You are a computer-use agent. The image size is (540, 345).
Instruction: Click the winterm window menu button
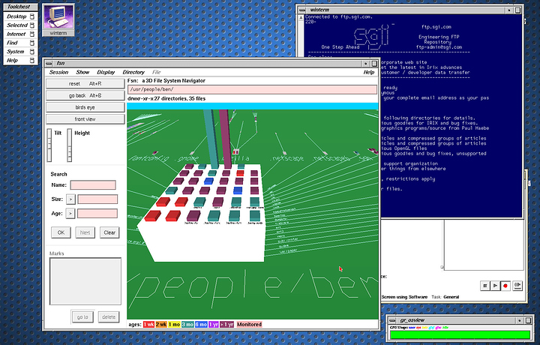(302, 10)
